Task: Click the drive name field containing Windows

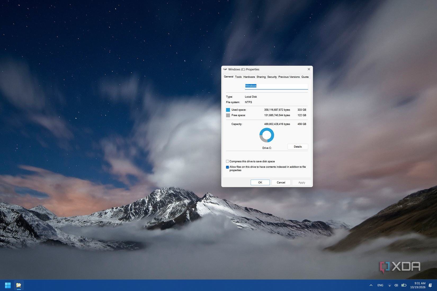Action: coord(276,86)
